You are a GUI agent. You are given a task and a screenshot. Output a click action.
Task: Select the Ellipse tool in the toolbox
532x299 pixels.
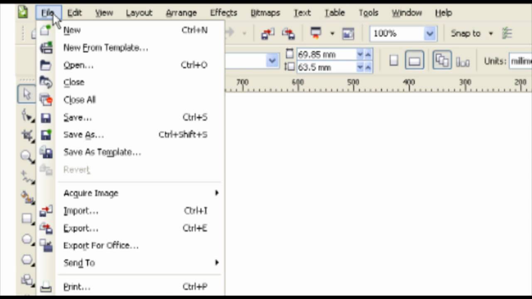tap(27, 239)
